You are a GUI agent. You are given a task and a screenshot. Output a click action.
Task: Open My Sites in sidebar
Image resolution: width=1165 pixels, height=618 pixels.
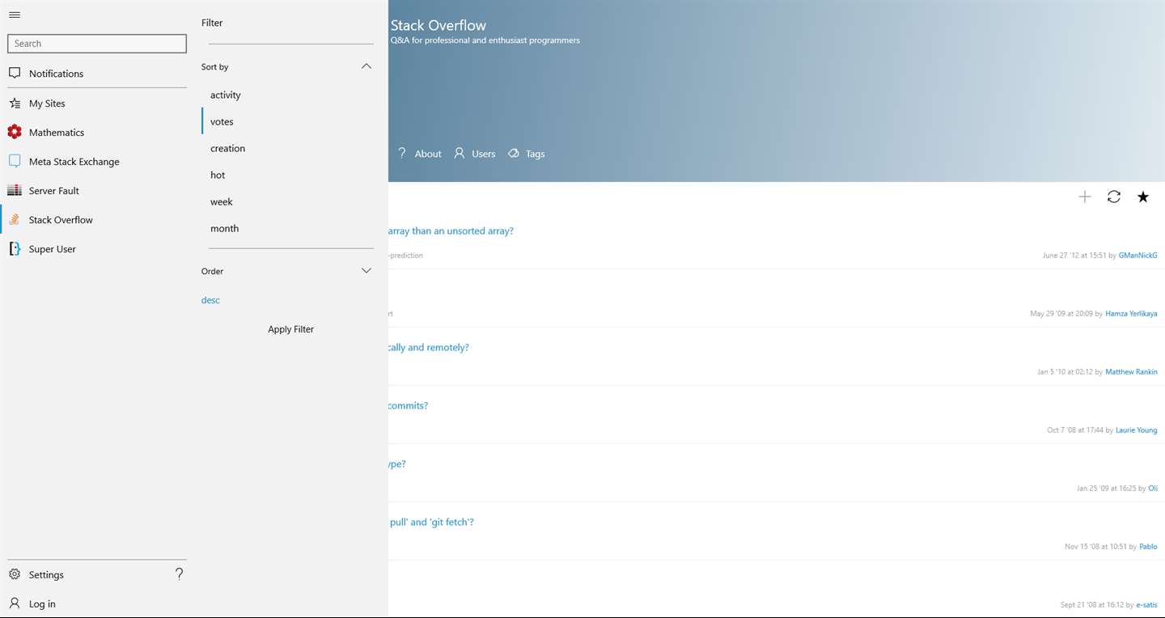pyautogui.click(x=47, y=104)
